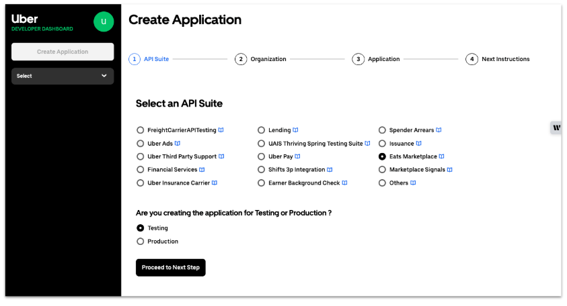The width and height of the screenshot is (567, 306).
Task: Select Issuance radio option
Action: click(382, 143)
